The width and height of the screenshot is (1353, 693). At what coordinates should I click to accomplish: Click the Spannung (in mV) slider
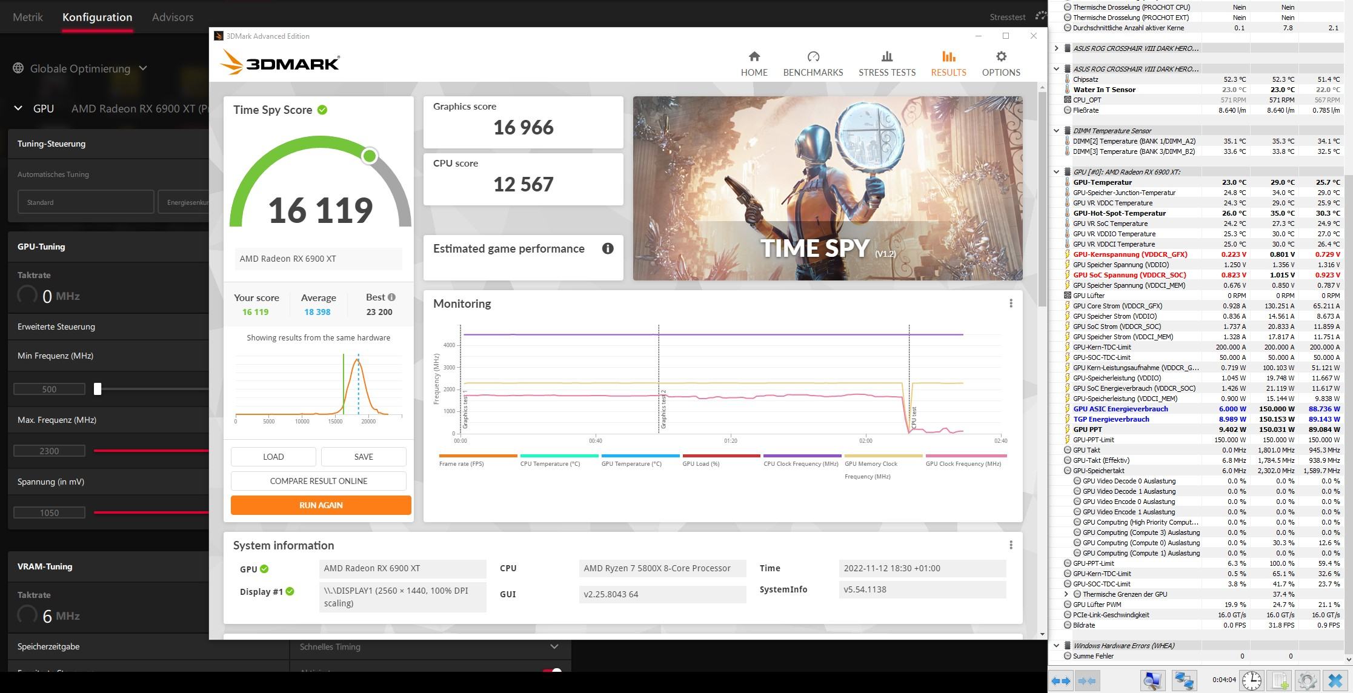click(x=151, y=512)
